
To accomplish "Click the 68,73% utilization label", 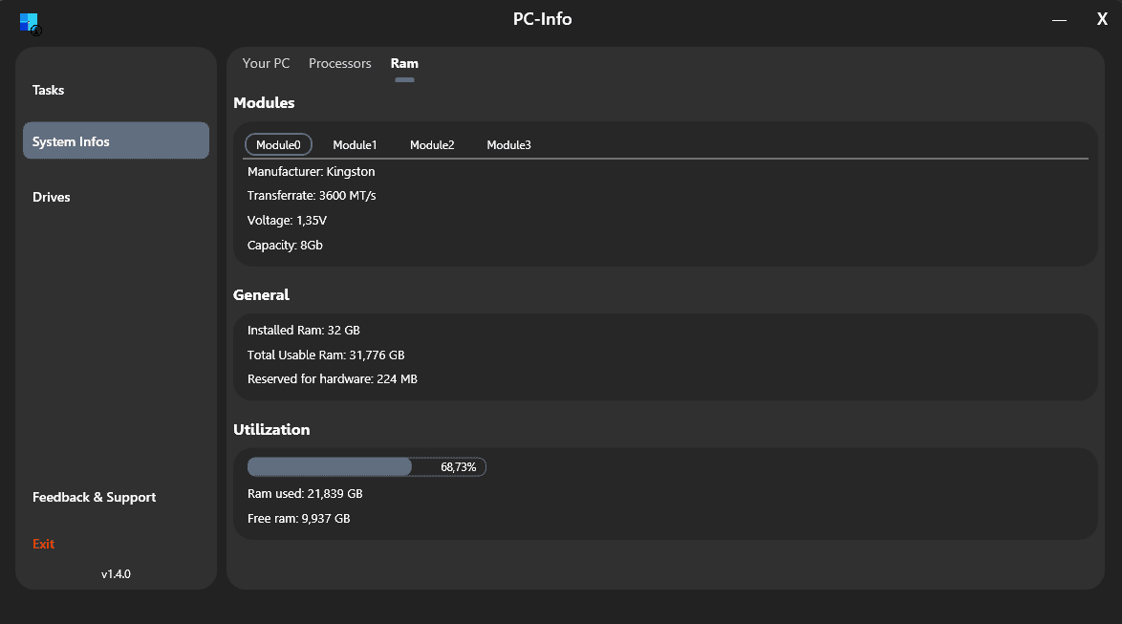I will [460, 466].
